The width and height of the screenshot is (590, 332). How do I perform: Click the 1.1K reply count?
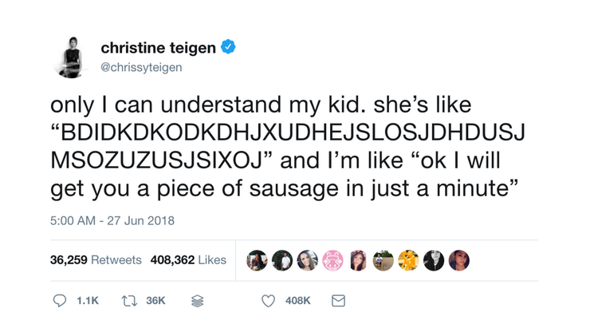pos(88,301)
